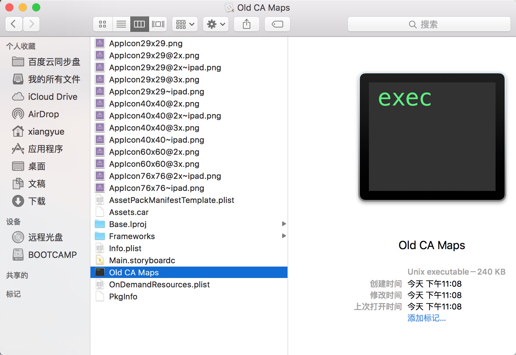Click the 添加标记 add tags link
Viewport: 516px width, 355px height.
(x=426, y=318)
